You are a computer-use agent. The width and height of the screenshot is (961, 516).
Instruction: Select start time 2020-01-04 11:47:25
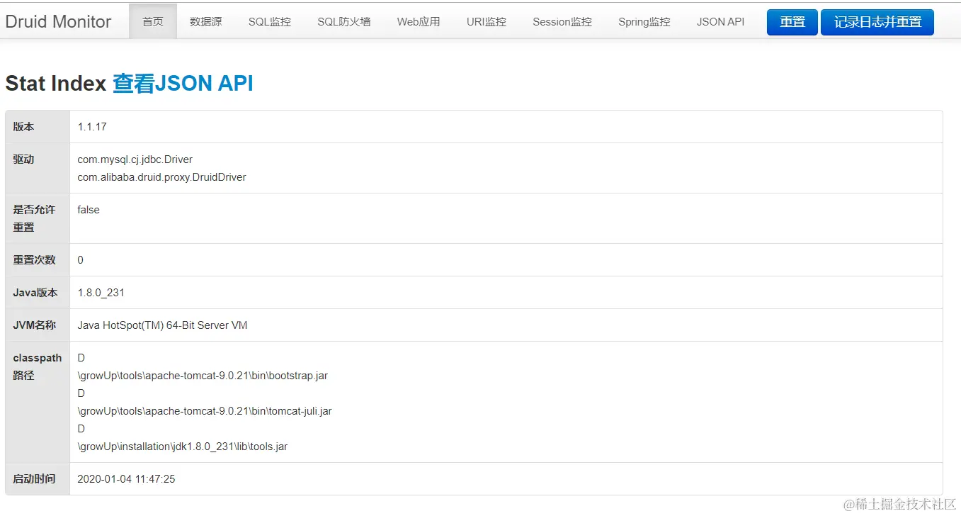[127, 479]
